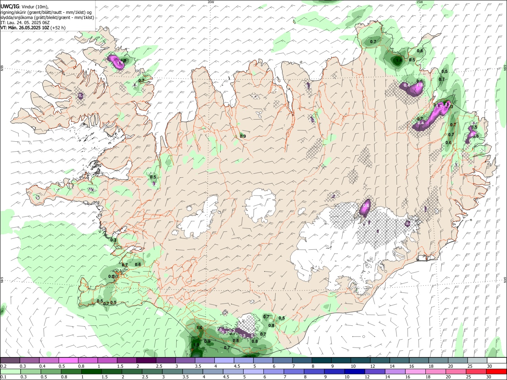Click the '0.4' label on the upper scale

42,366
